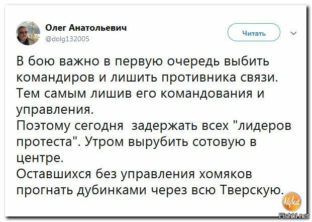Click the short line 'центре.'

(40, 158)
